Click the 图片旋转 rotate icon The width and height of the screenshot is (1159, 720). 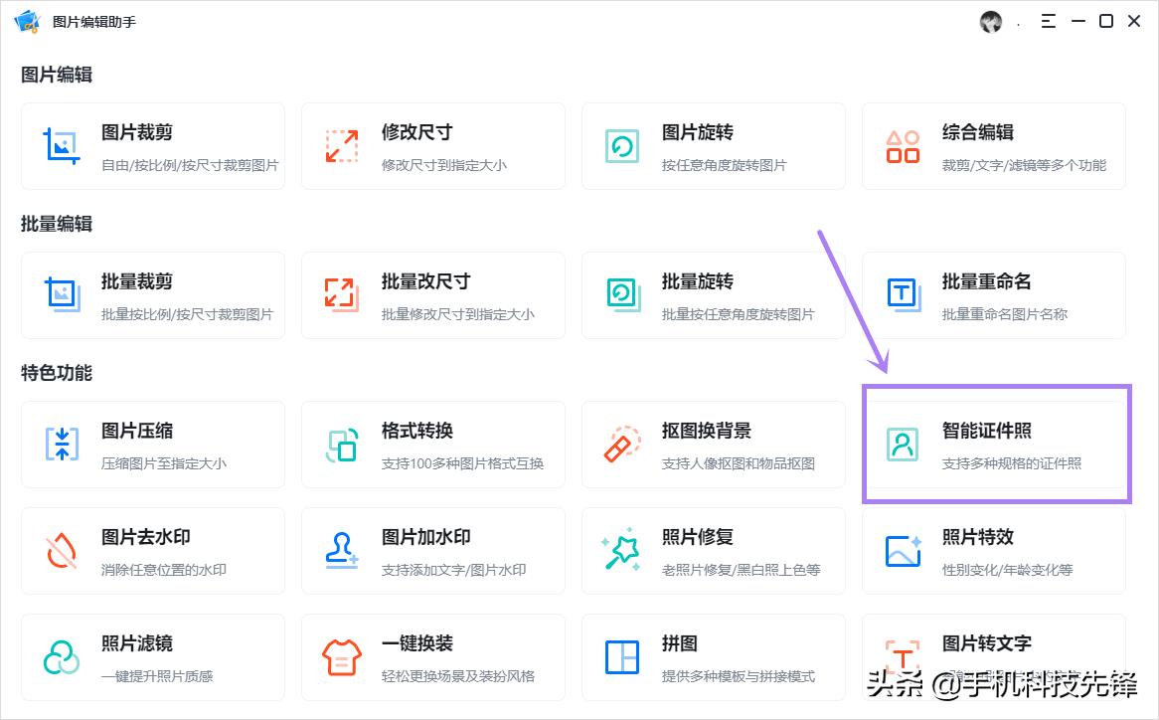(x=621, y=145)
